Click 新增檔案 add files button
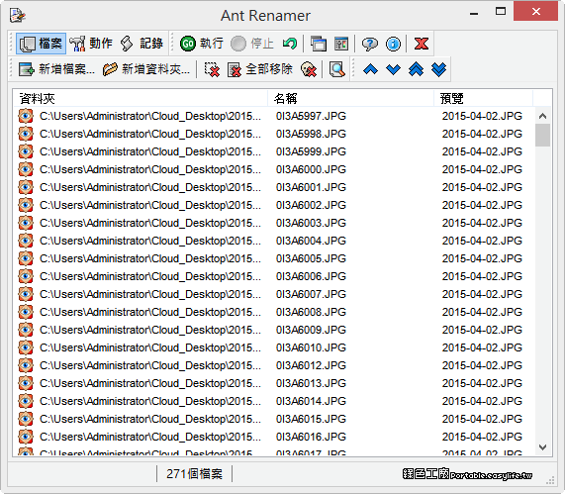Image resolution: width=565 pixels, height=494 pixels. tap(56, 69)
